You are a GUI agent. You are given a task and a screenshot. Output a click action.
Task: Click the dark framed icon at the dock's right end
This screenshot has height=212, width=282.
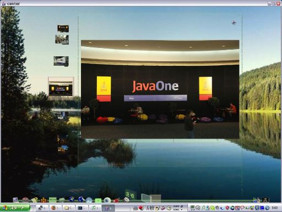pos(265,200)
